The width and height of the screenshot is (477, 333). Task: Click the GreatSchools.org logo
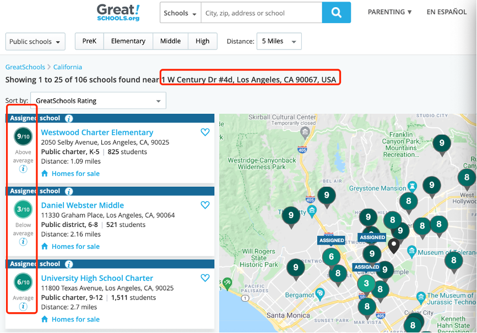point(118,13)
